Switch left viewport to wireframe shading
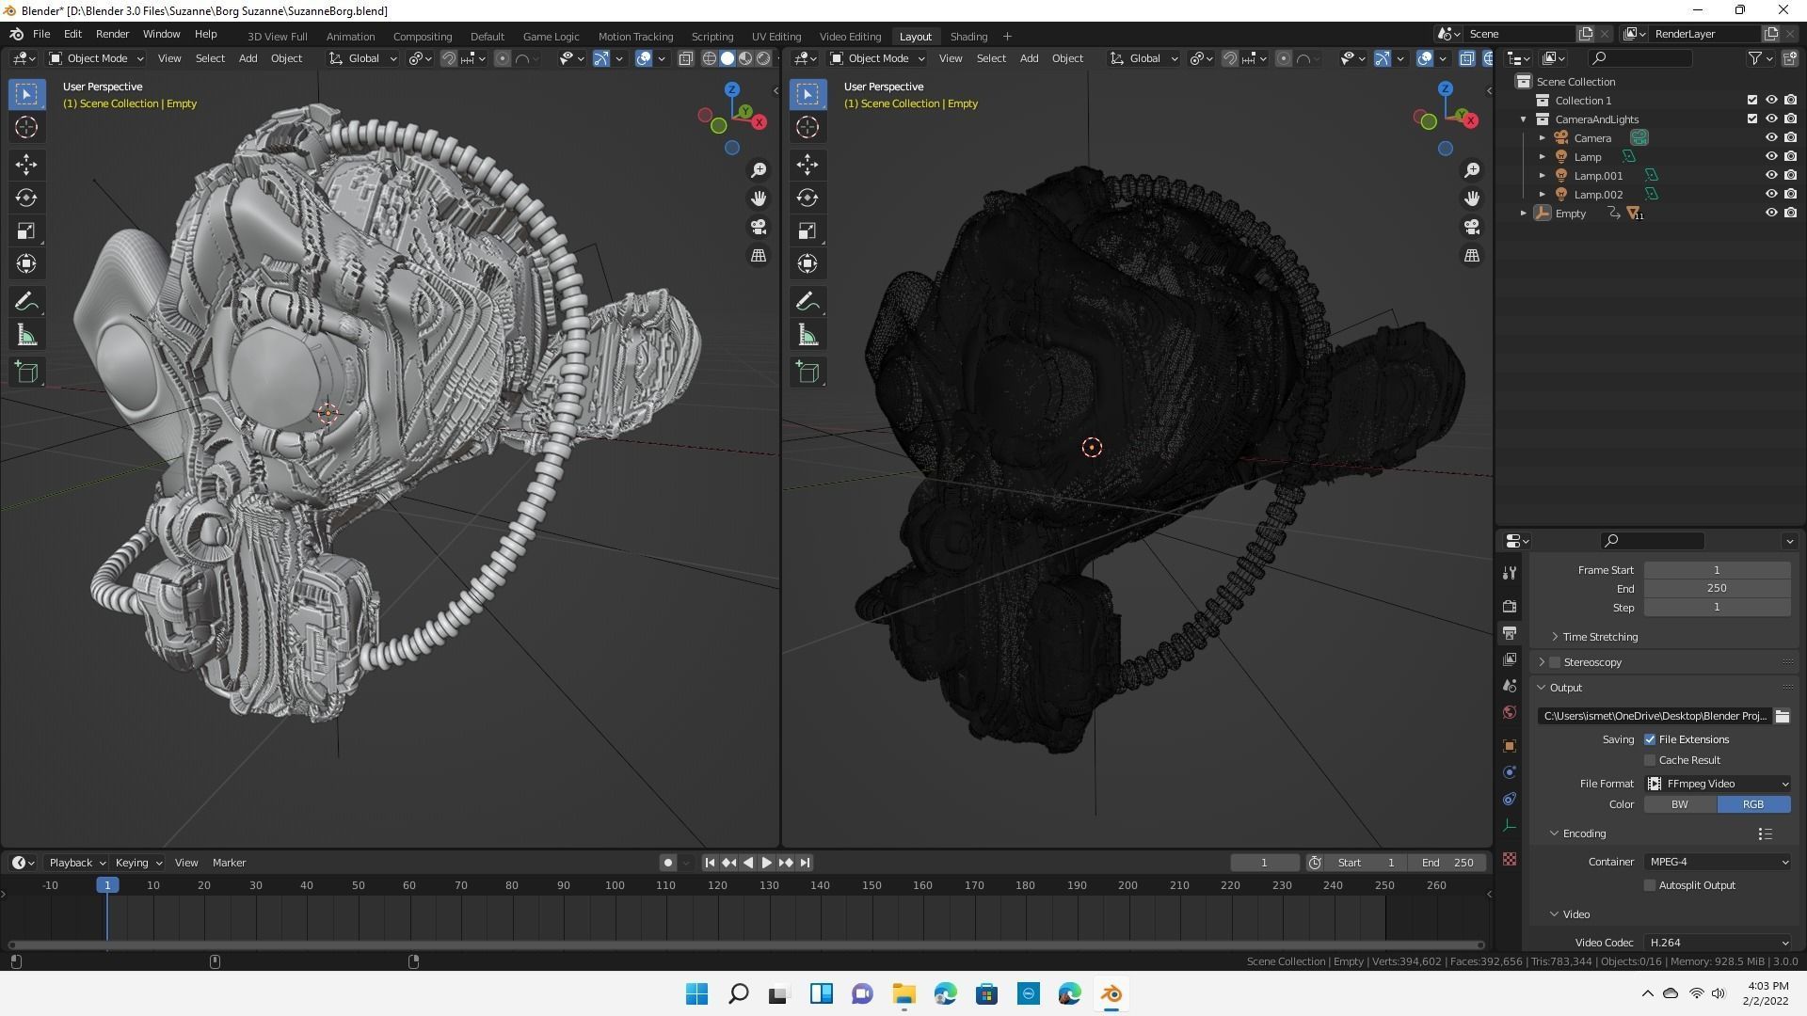Image resolution: width=1807 pixels, height=1016 pixels. 710,58
